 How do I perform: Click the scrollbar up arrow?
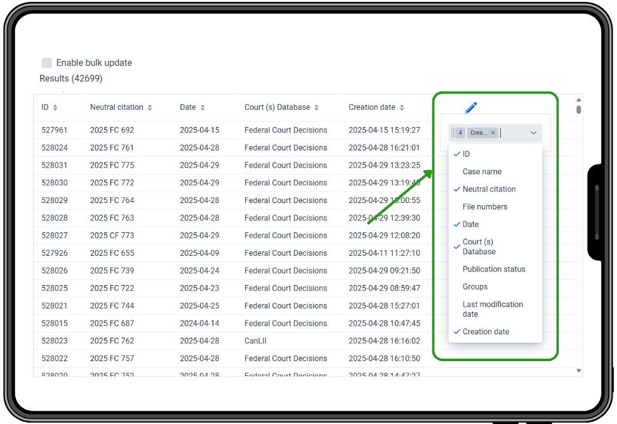tap(578, 100)
